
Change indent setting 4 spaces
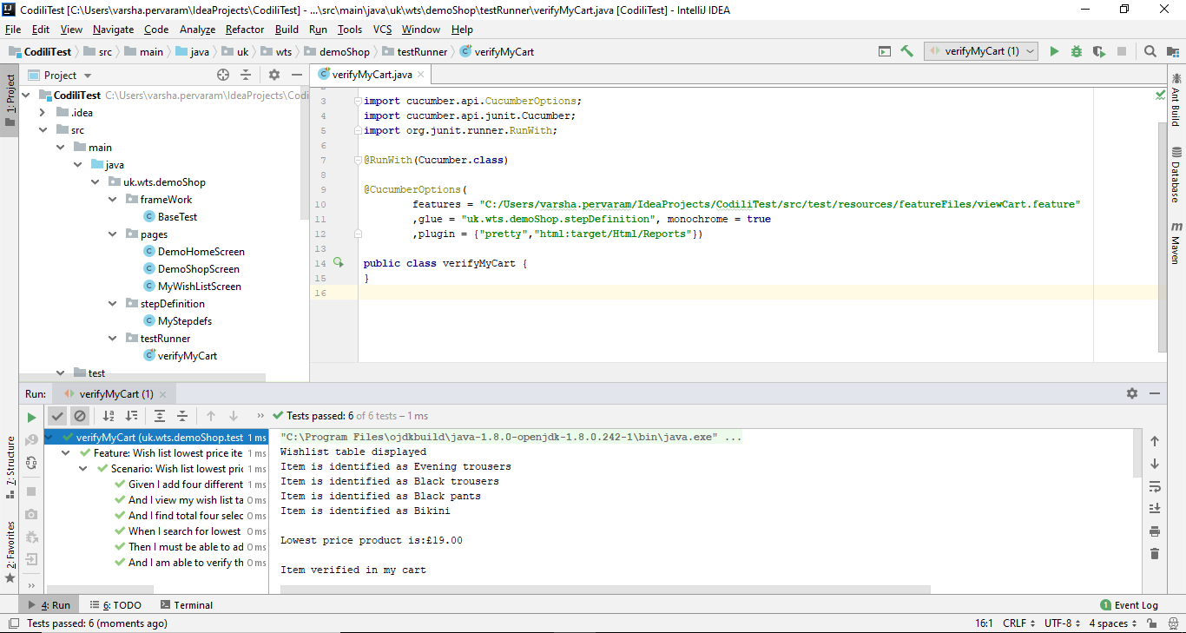pyautogui.click(x=1113, y=623)
